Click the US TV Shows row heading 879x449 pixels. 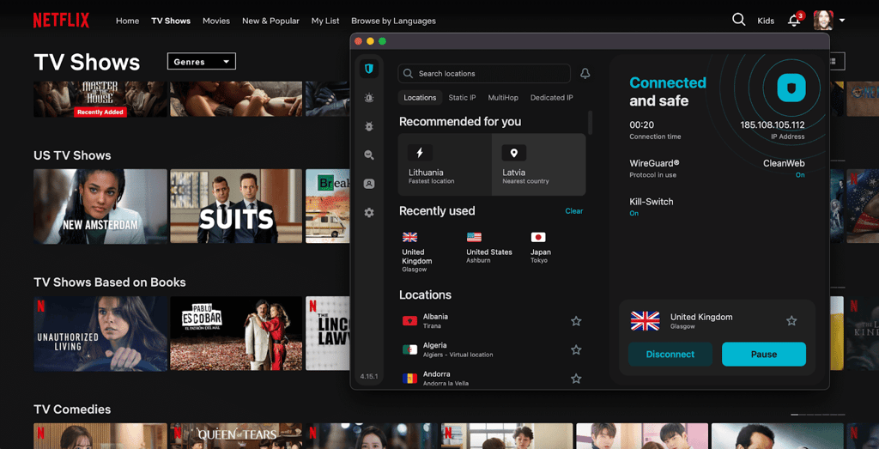pyautogui.click(x=72, y=155)
